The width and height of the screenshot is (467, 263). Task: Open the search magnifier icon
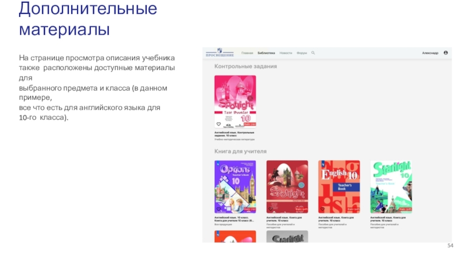click(313, 53)
